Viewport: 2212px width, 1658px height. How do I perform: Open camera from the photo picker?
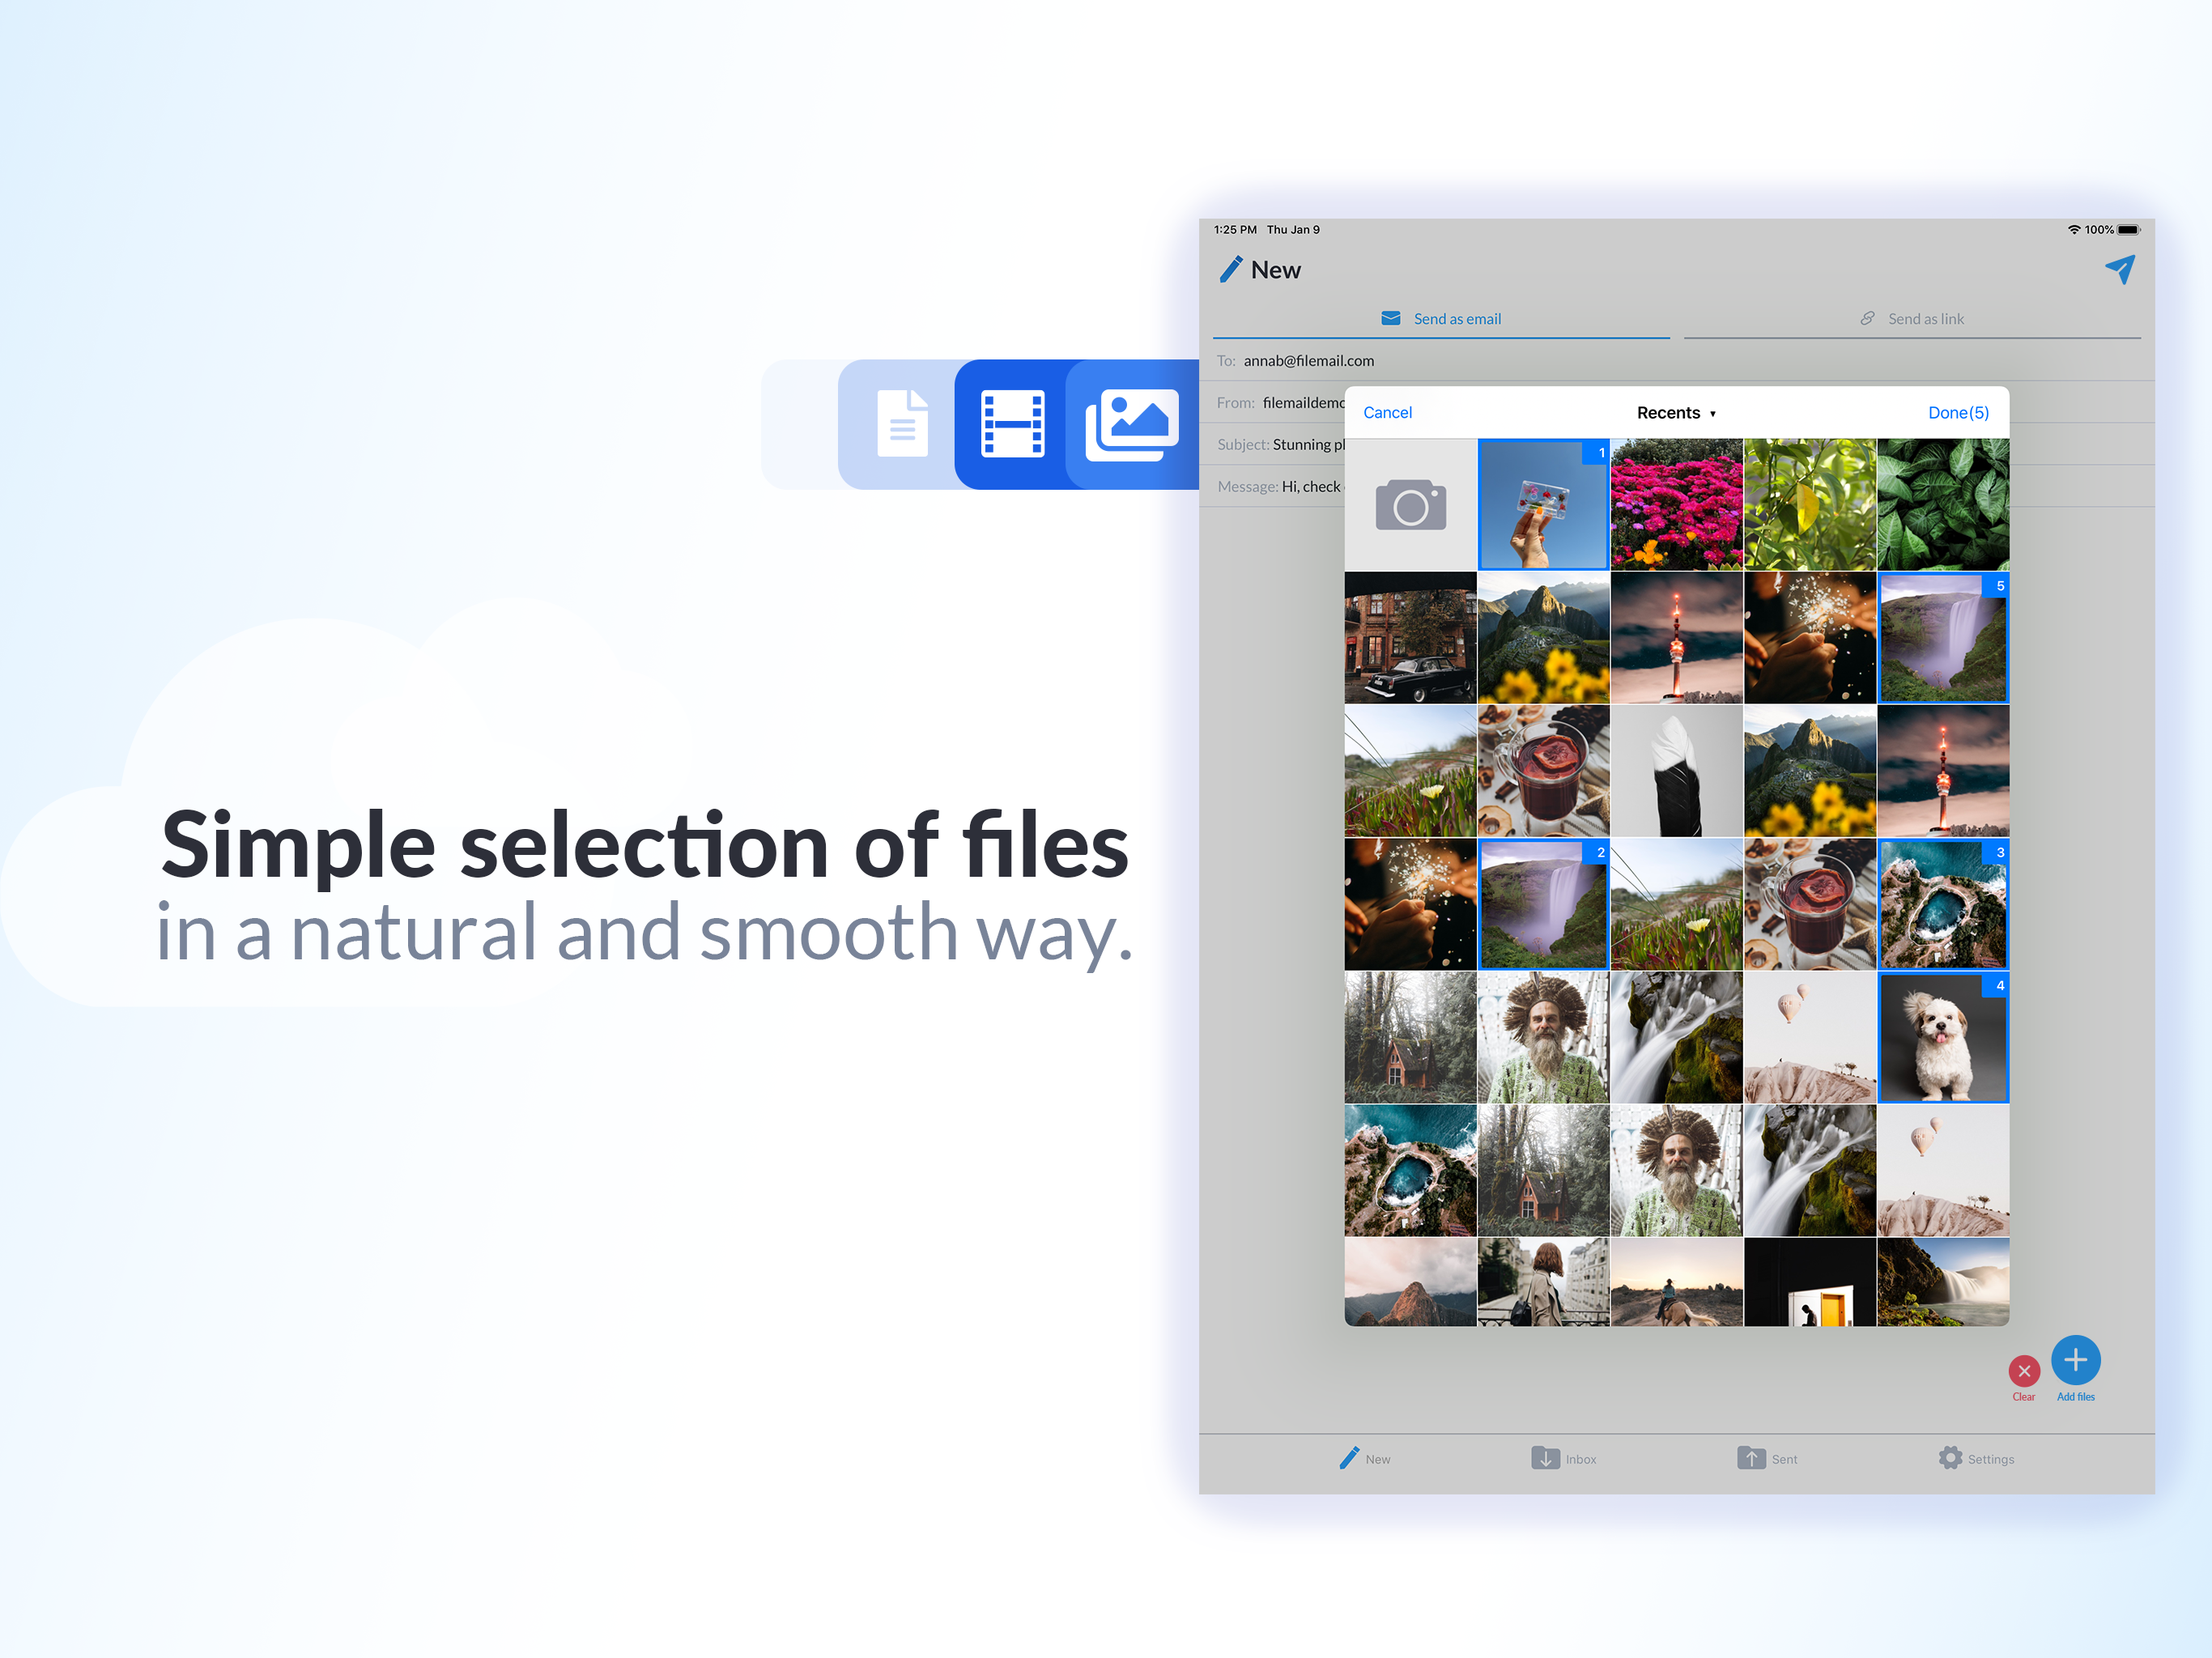(x=1410, y=505)
